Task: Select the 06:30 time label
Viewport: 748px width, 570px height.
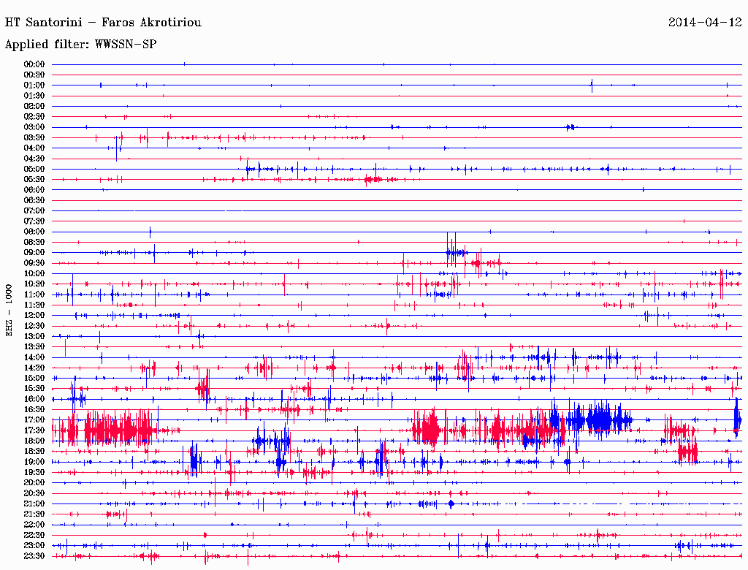Action: (34, 200)
